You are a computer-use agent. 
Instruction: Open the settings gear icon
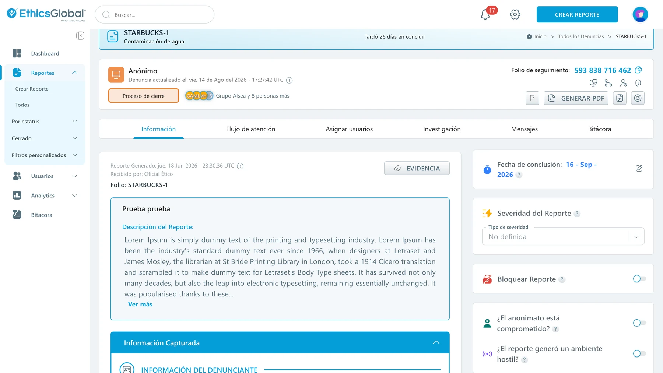click(515, 15)
